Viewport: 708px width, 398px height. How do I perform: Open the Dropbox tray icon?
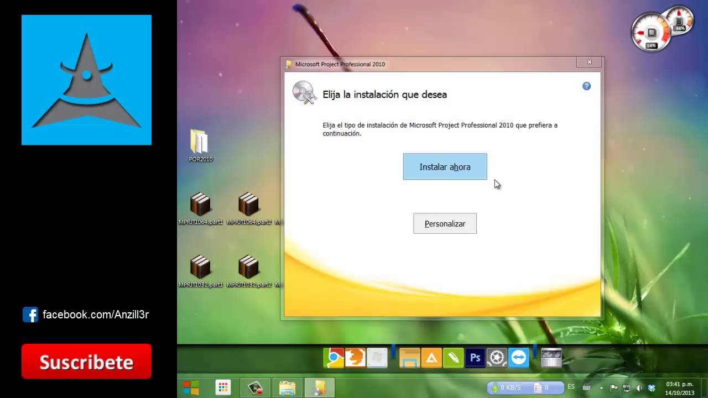[x=652, y=387]
